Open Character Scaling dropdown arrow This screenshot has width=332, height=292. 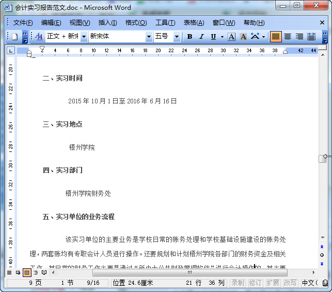pos(263,37)
